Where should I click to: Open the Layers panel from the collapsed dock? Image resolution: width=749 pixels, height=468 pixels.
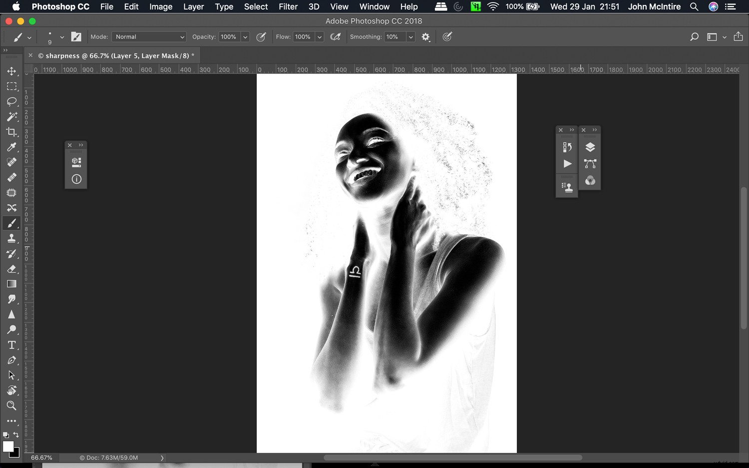tap(590, 147)
